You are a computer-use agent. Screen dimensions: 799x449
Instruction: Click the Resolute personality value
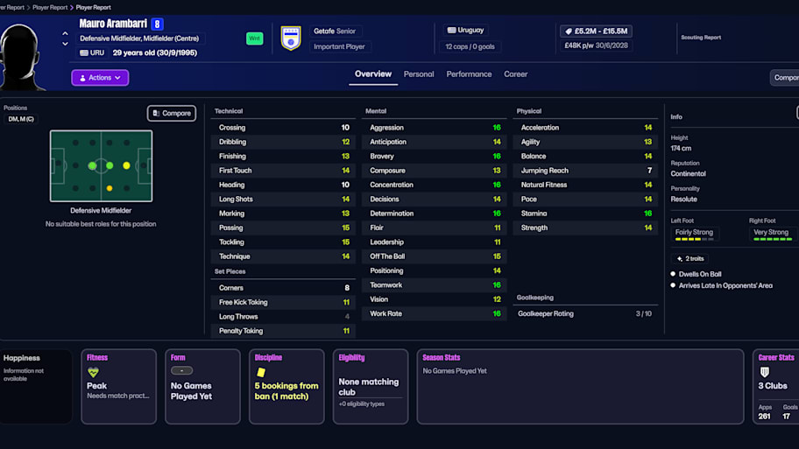pyautogui.click(x=683, y=200)
